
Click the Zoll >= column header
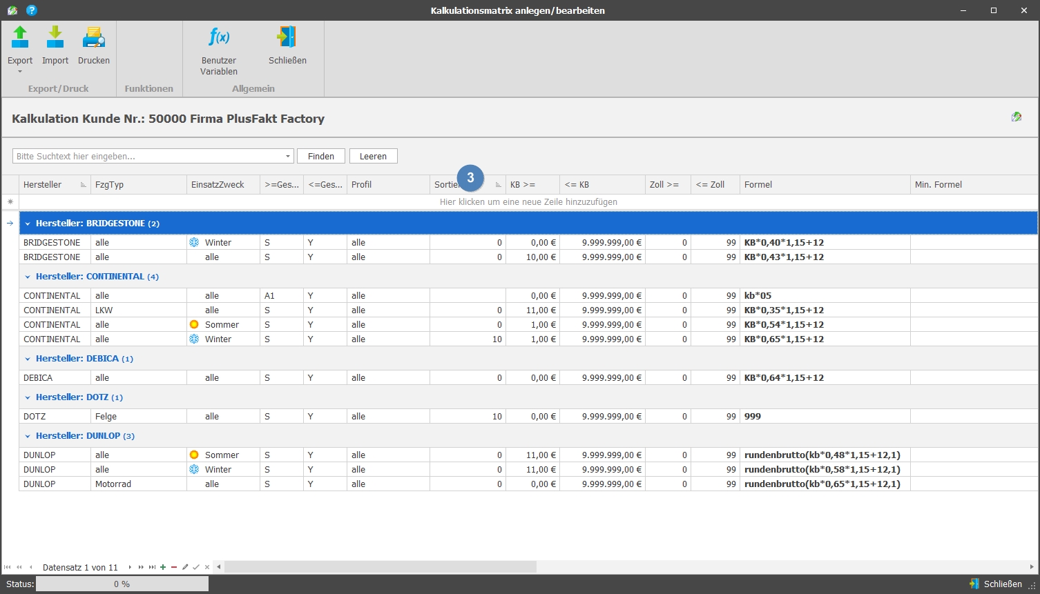[668, 184]
